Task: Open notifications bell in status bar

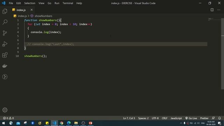Action: [219, 118]
